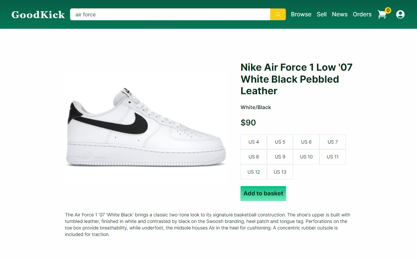
Task: Click the GoodKick logo
Action: click(38, 14)
